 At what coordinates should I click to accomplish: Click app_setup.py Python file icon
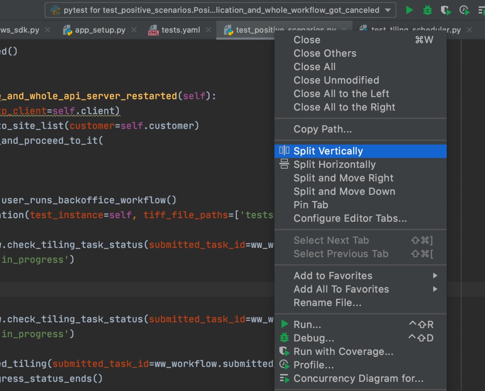(x=68, y=30)
